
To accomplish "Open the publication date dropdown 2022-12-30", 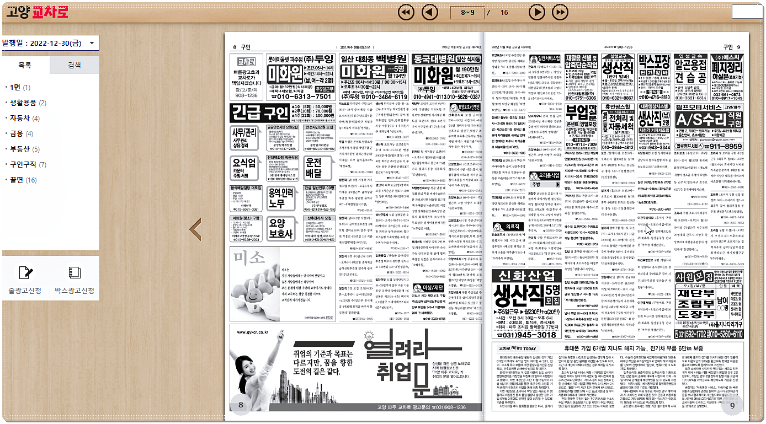I will point(50,42).
